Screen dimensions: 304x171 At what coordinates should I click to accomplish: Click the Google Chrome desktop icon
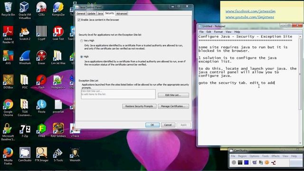8,108
